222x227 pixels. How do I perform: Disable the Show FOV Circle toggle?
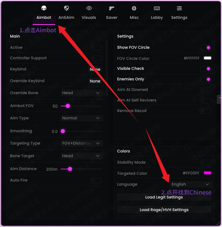pyautogui.click(x=206, y=48)
